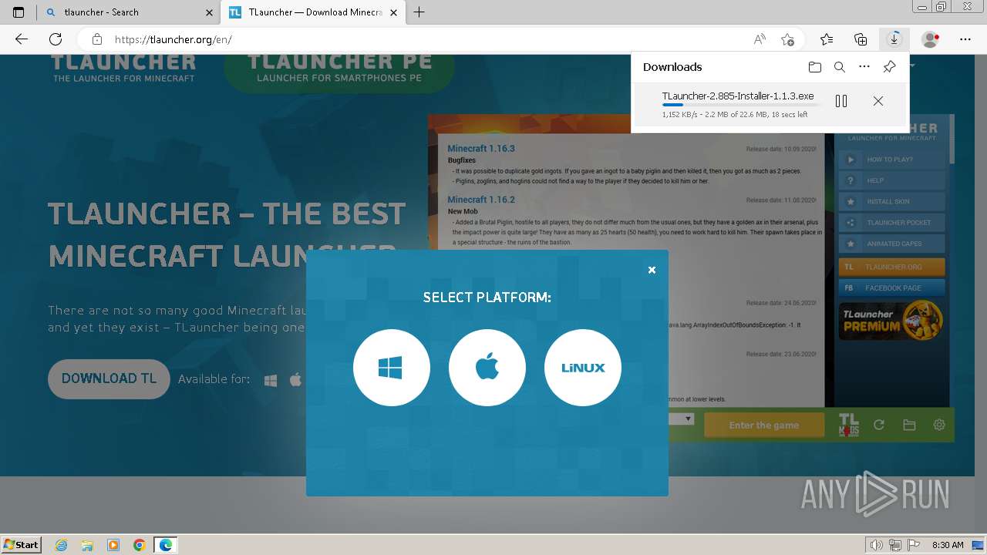Click the launcher refresh icon
The height and width of the screenshot is (555, 987).
[878, 425]
